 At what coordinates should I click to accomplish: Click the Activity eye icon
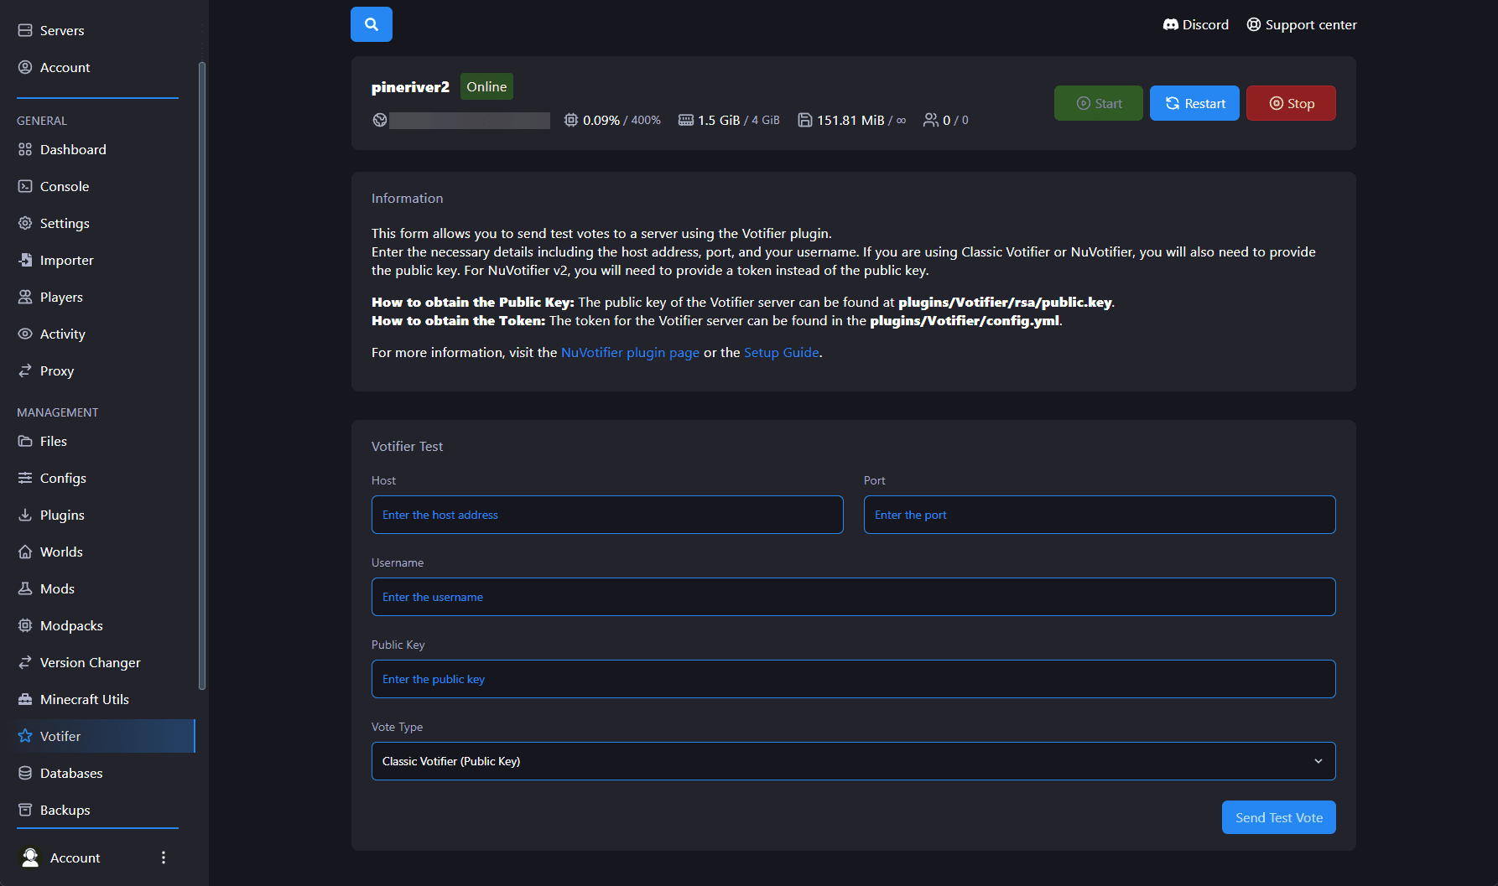(25, 334)
